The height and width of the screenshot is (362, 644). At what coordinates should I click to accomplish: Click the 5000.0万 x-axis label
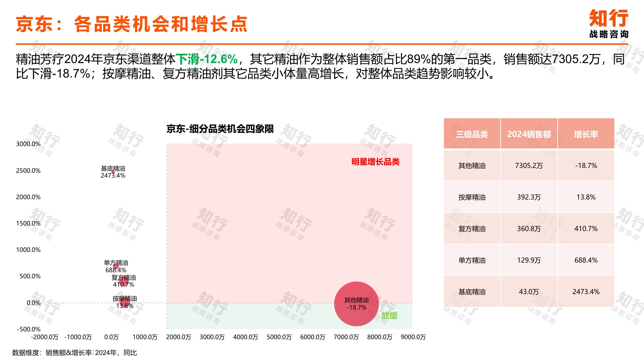coord(279,337)
